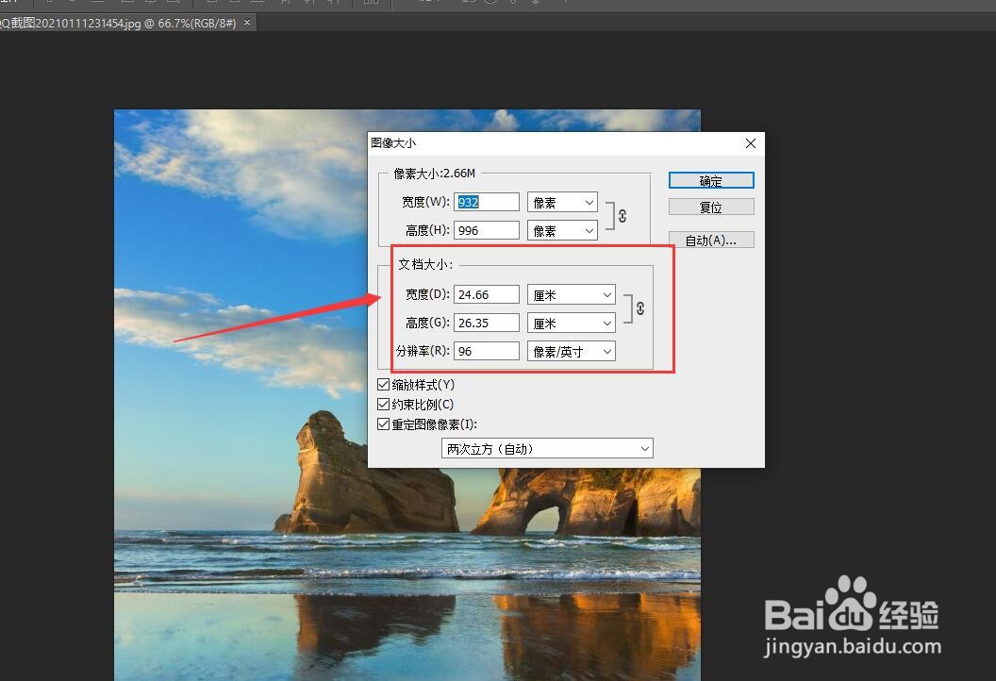
Task: Click the 宽度(W) label
Action: tap(425, 202)
